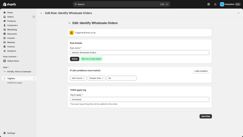
Task: Click the Online Store icon
Action: tap(5, 61)
